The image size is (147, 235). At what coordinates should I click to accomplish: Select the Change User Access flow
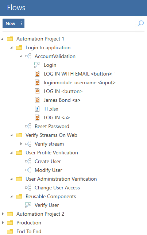[x=57, y=188]
